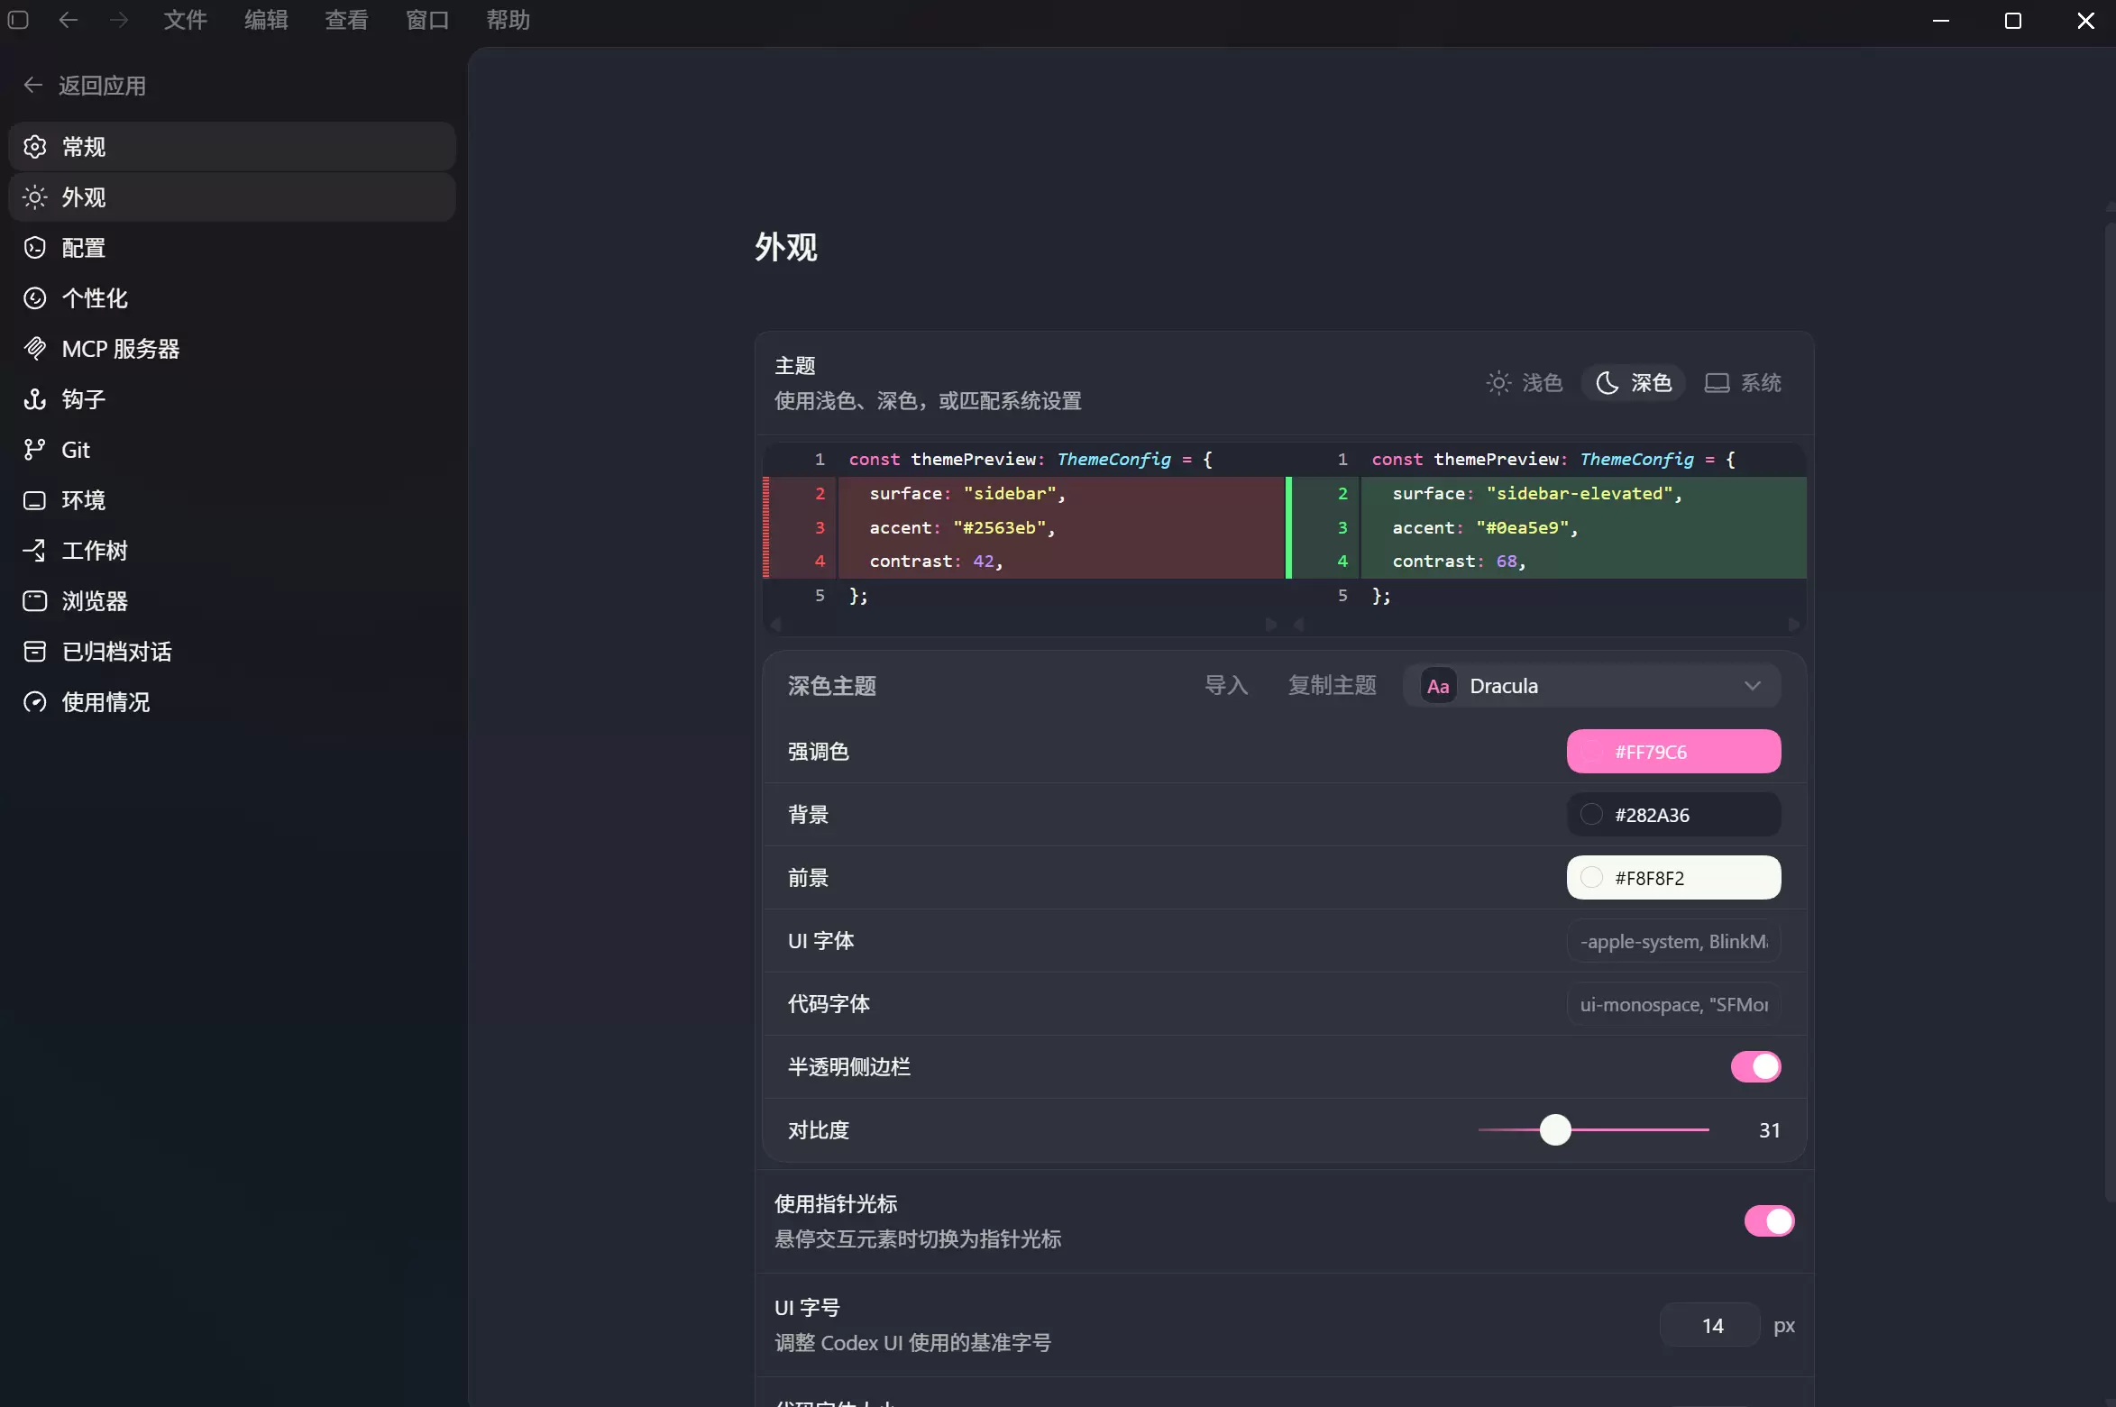
Task: Click the back arrow beside 返回应用
Action: click(x=33, y=86)
